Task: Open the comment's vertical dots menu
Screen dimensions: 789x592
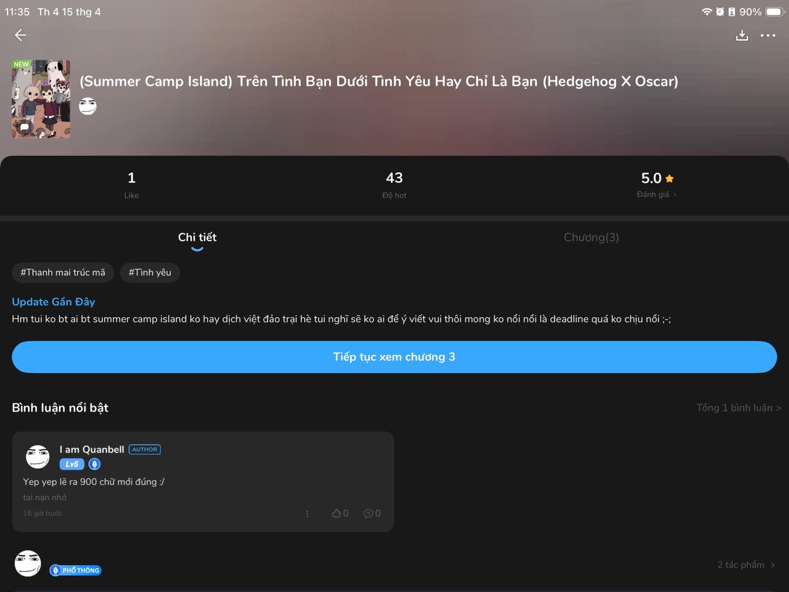Action: tap(307, 514)
